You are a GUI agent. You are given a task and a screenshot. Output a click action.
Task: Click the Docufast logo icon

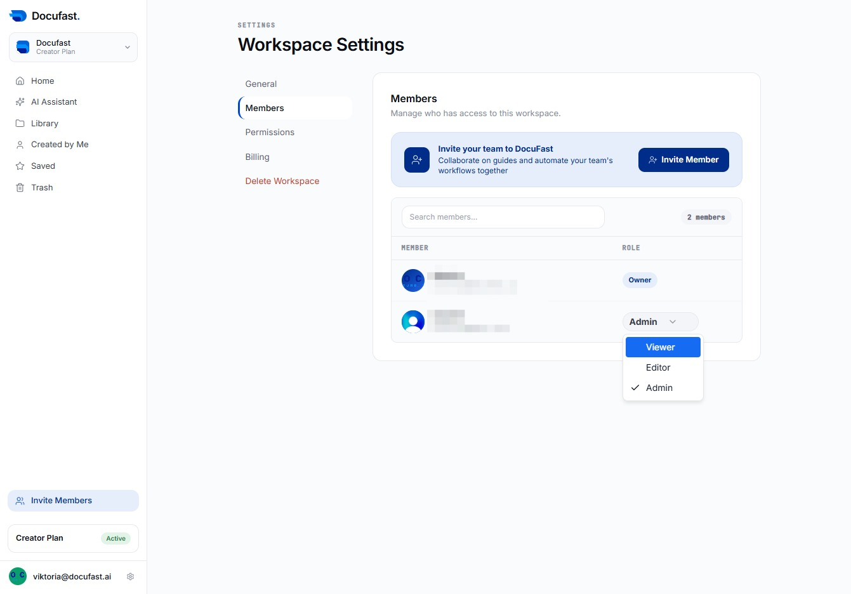(x=18, y=16)
